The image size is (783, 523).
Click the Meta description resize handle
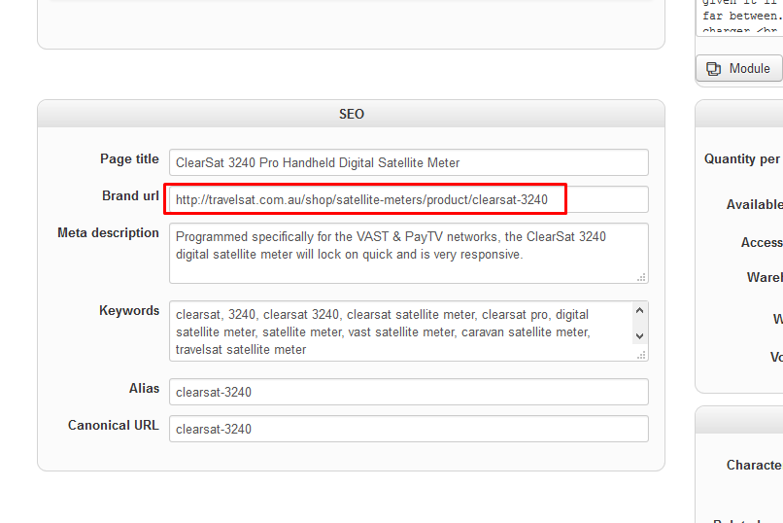tap(642, 277)
